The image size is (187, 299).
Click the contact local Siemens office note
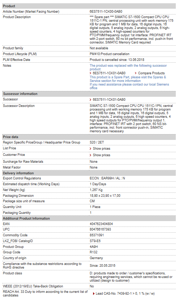click(x=129, y=86)
